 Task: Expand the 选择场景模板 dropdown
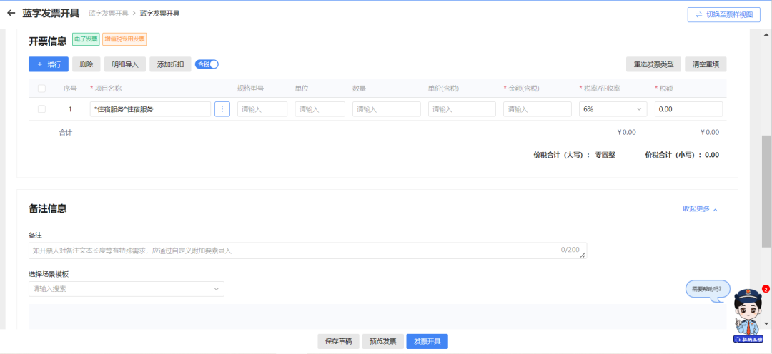126,289
